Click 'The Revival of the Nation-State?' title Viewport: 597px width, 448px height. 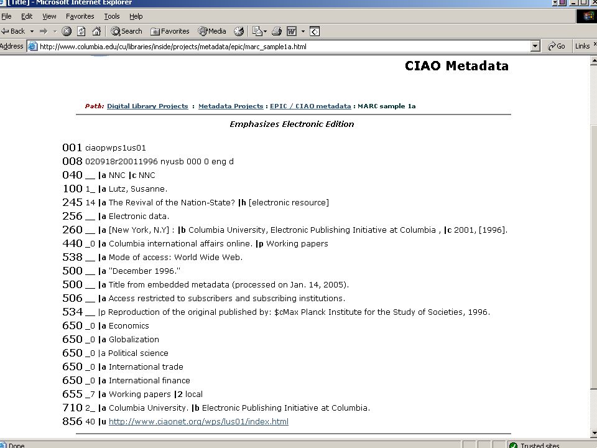172,203
